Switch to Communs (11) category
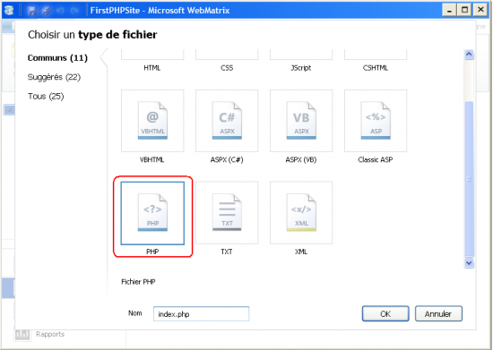 click(x=57, y=58)
